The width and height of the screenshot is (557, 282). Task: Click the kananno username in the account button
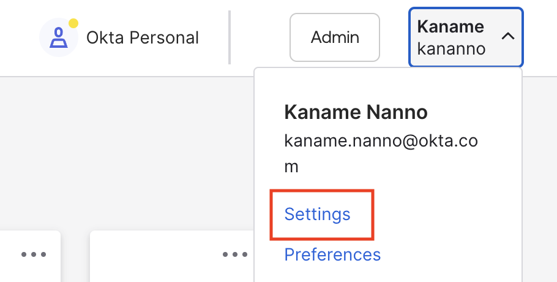[x=451, y=48]
